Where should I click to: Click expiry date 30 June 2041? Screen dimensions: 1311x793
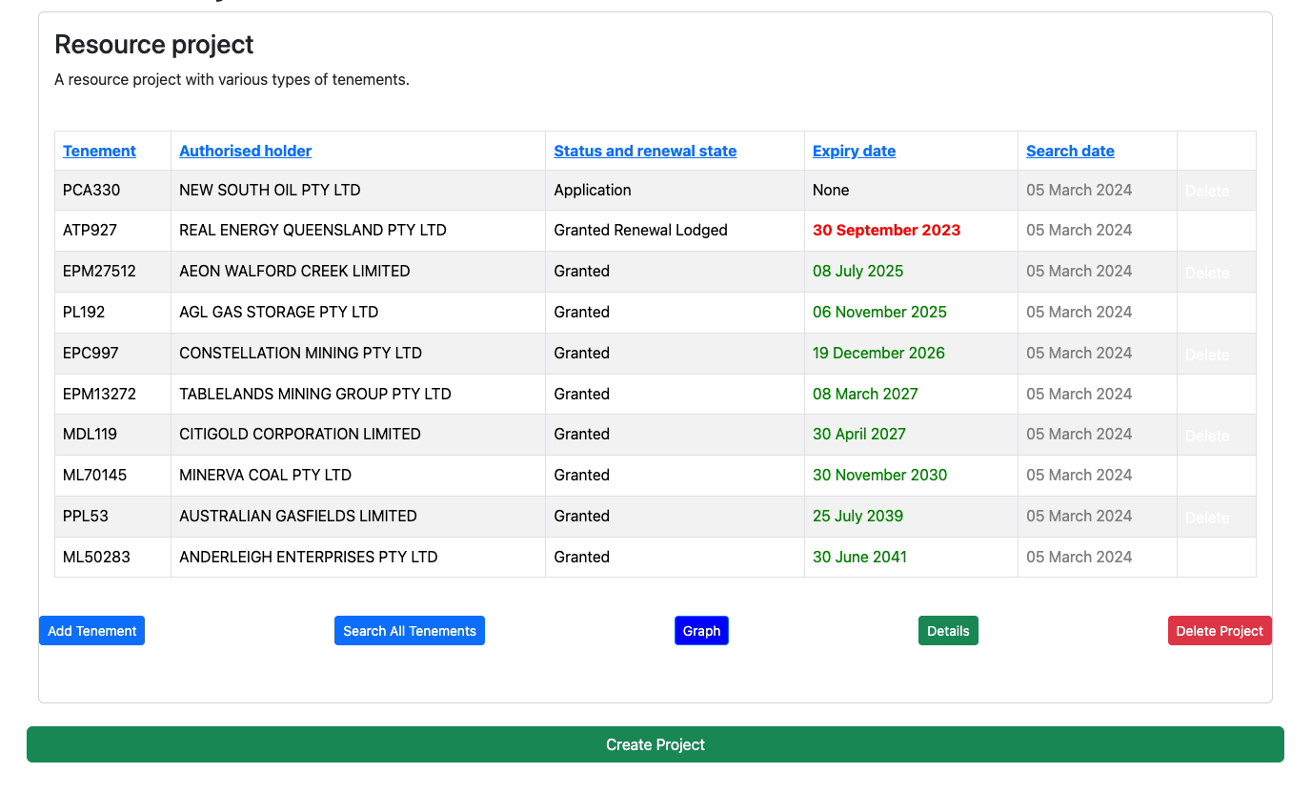click(859, 557)
